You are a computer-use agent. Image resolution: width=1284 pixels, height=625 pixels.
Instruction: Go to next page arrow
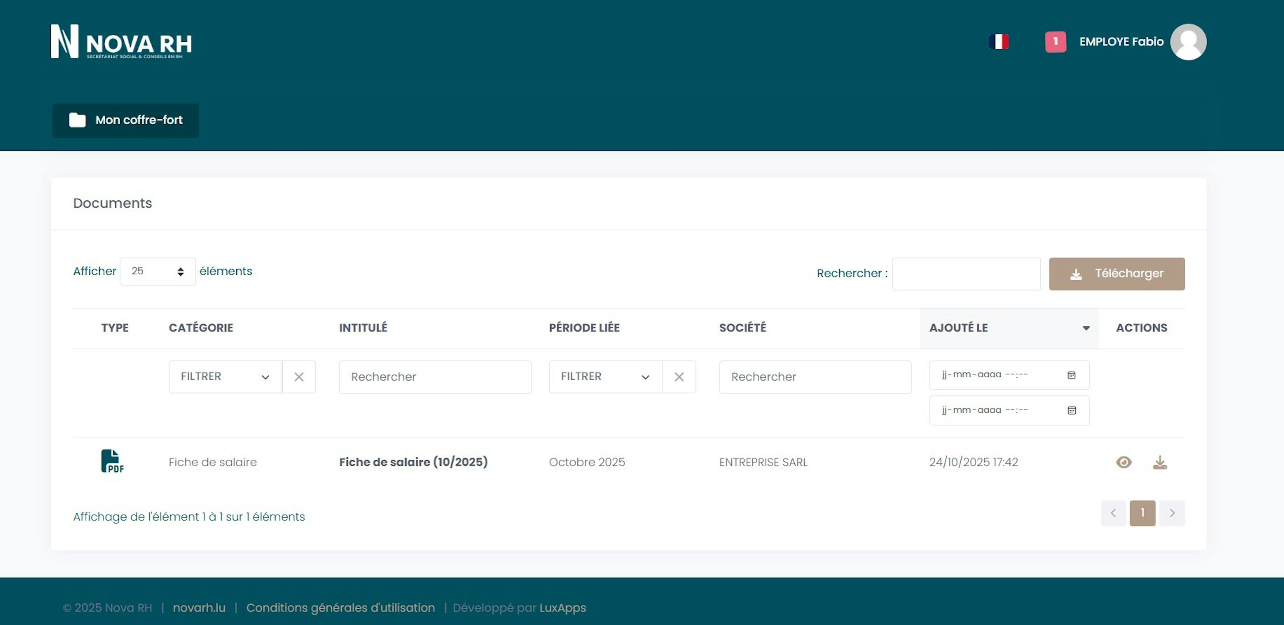pos(1172,513)
